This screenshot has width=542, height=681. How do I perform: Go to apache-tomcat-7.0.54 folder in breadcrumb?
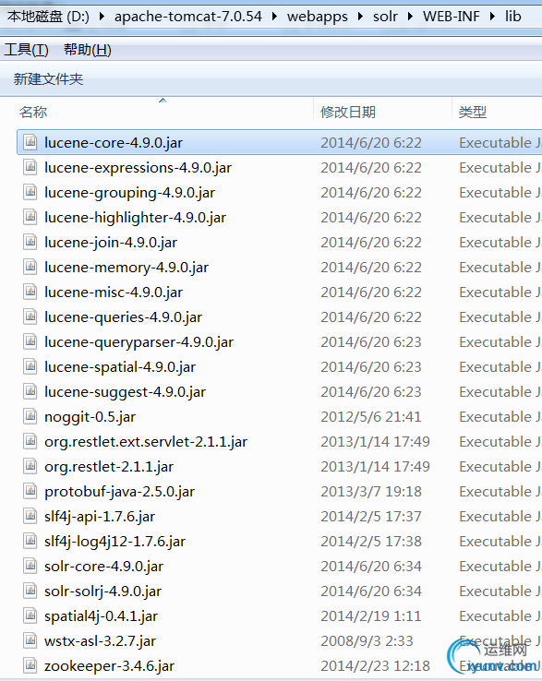coord(188,17)
